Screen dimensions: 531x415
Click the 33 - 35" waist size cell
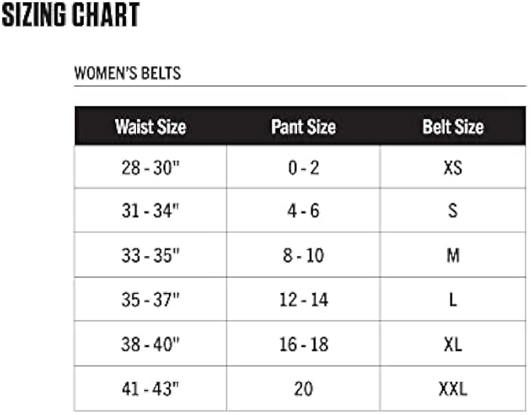tap(150, 255)
